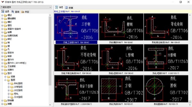Pick the 热轧H型钢 H-beam thumbnail

click(x=166, y=58)
